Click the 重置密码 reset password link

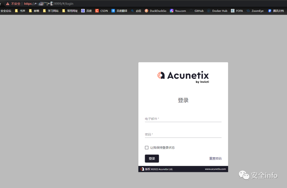(215, 159)
